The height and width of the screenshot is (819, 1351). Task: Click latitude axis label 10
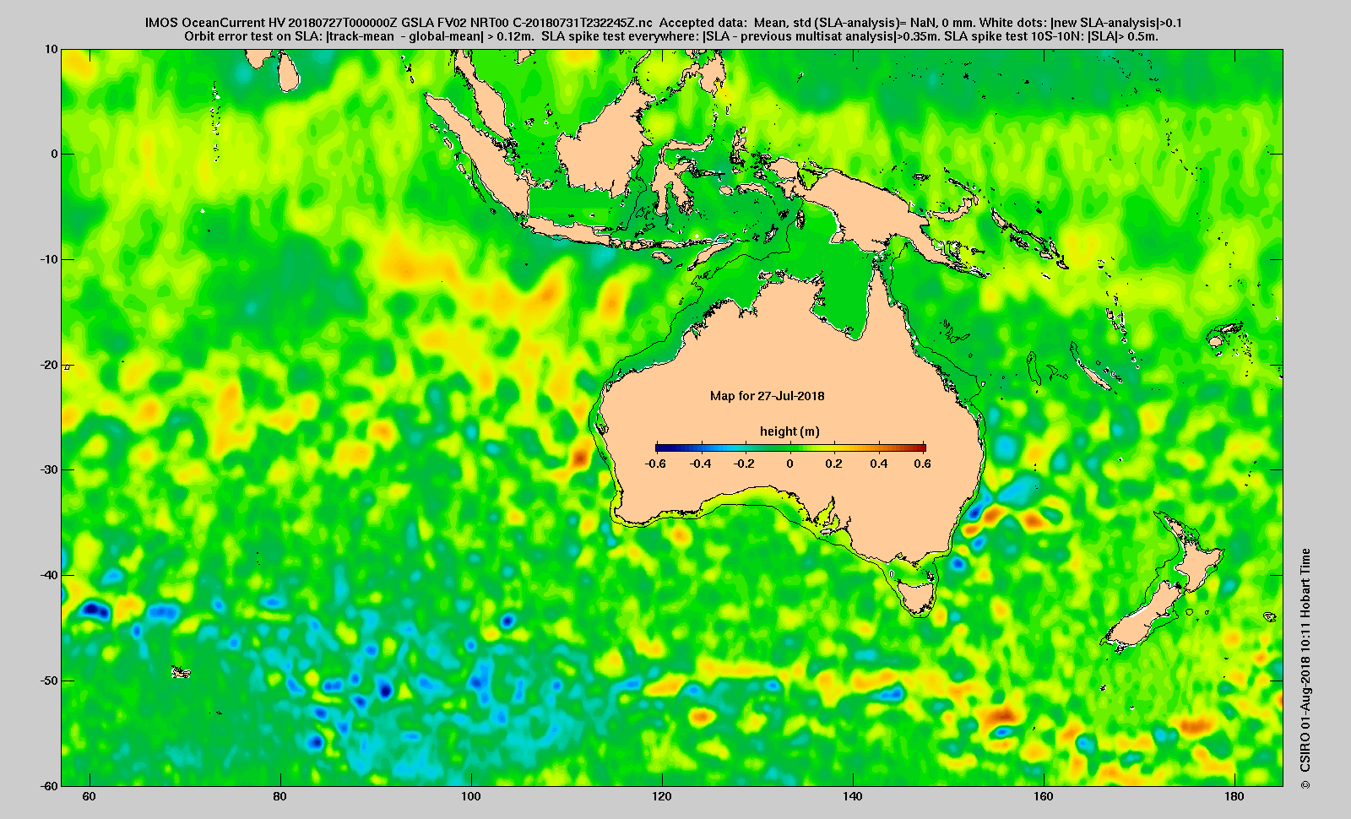click(52, 49)
